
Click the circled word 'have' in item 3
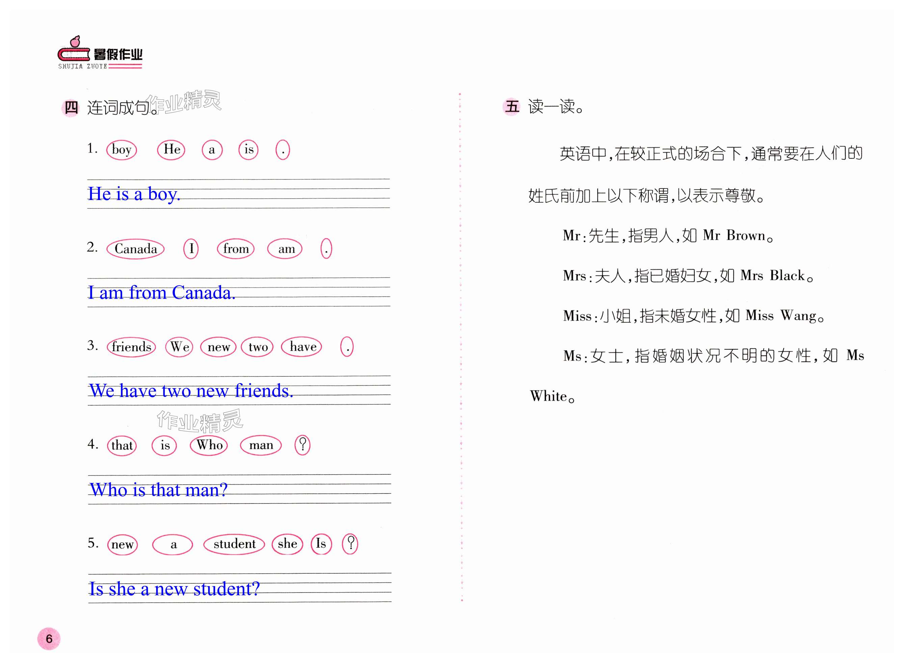click(302, 347)
